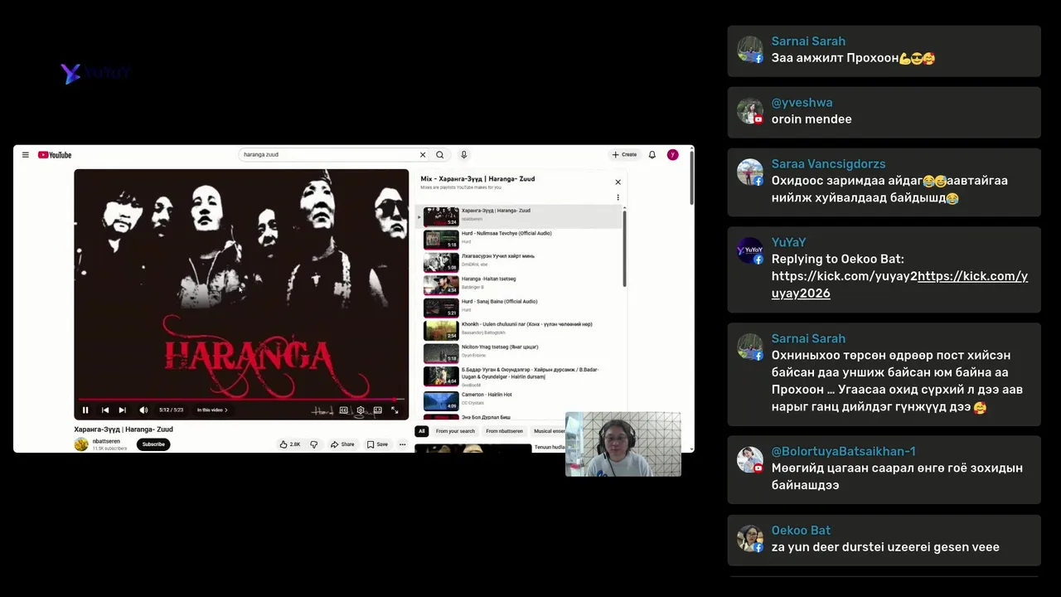Play 'Hurd - Nulimsaa Tevchye' from mix
Image resolution: width=1061 pixels, height=597 pixels.
point(521,240)
